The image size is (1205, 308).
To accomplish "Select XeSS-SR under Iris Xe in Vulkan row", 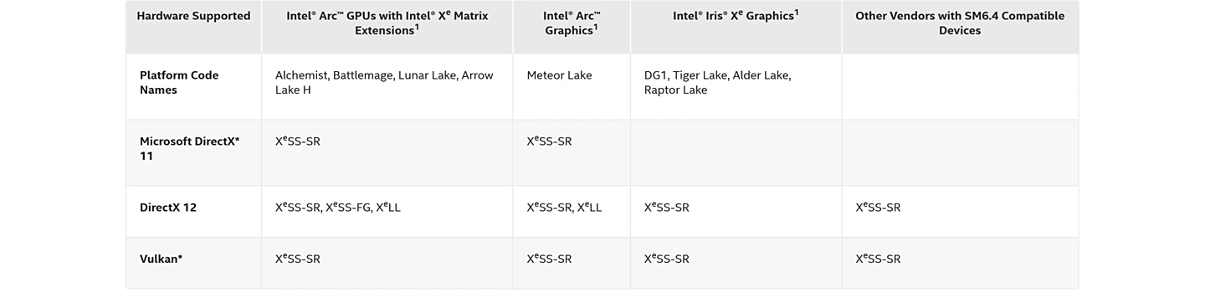I will [x=667, y=259].
